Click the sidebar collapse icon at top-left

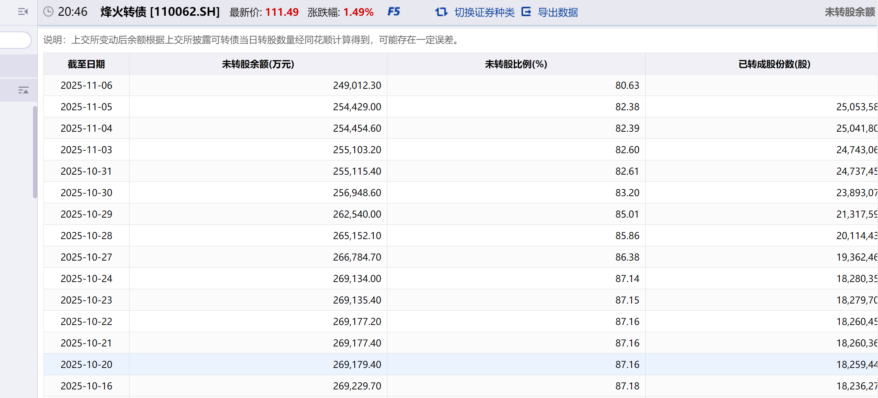coord(23,12)
